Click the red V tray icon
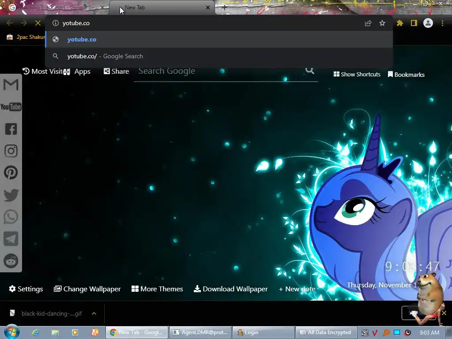The height and width of the screenshot is (339, 452). click(375, 333)
